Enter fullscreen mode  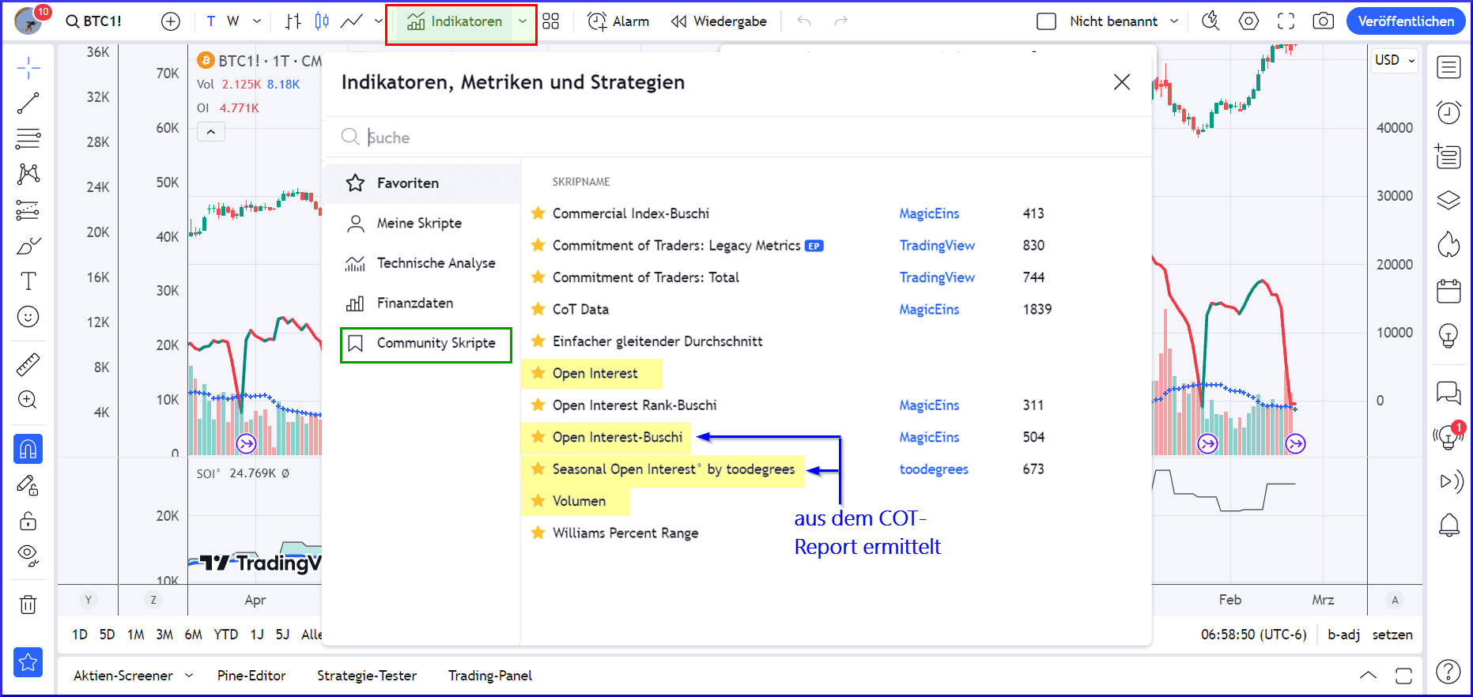click(1286, 21)
